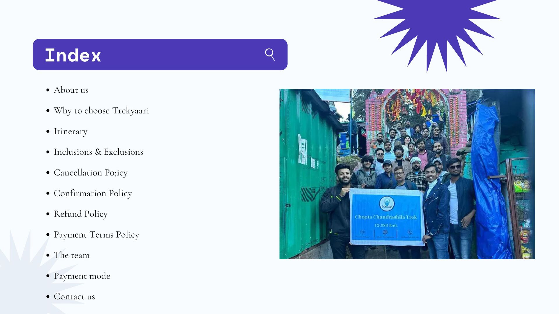The image size is (559, 314).
Task: Click the Trekyaari logo on banner
Action: tap(387, 204)
